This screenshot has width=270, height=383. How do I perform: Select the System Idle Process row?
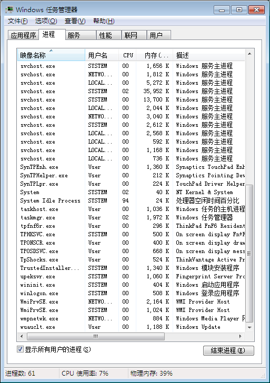131,200
